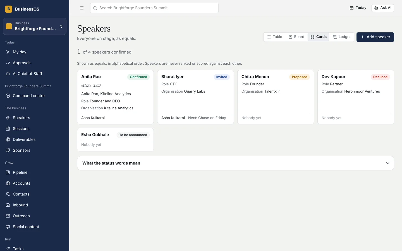Click the Sessions calendar icon
This screenshot has width=402, height=251.
click(x=8, y=129)
